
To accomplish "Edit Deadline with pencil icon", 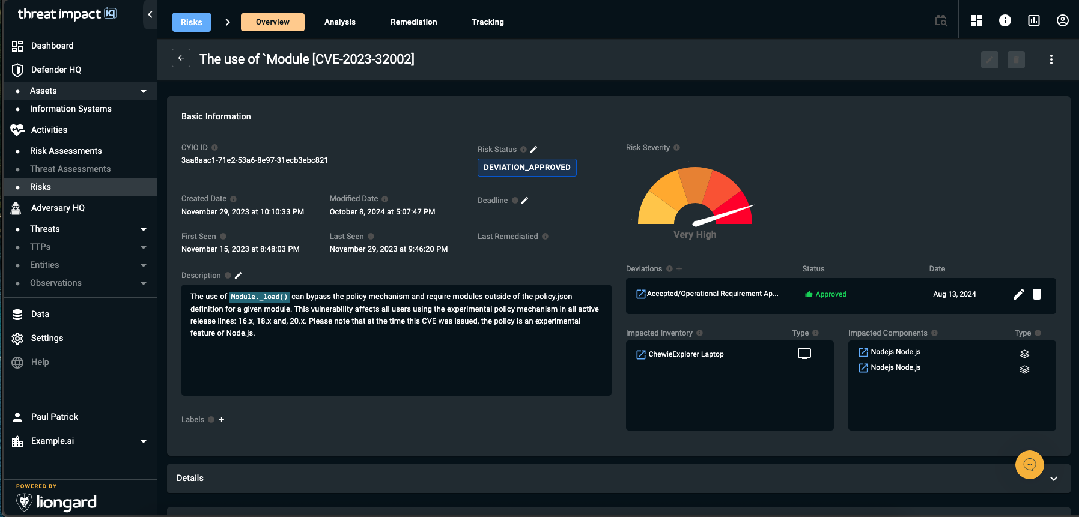I will [524, 201].
